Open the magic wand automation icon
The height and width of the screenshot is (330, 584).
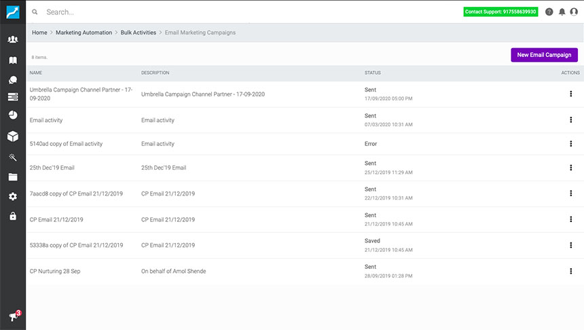[12, 157]
